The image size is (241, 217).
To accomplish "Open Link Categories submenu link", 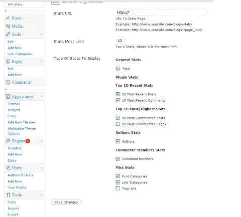I will click(x=20, y=54).
